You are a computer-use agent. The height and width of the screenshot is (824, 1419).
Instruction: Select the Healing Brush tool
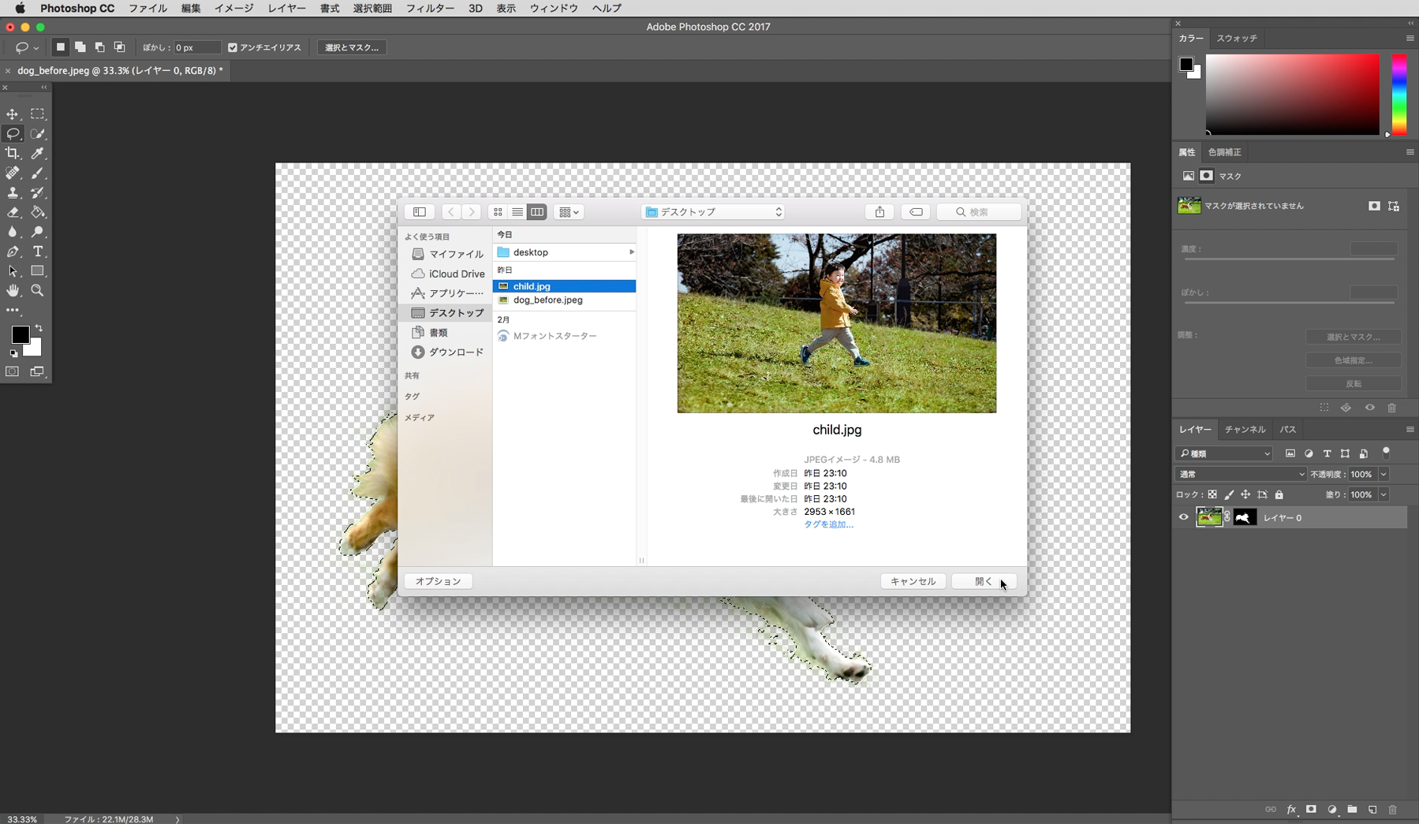coord(13,173)
